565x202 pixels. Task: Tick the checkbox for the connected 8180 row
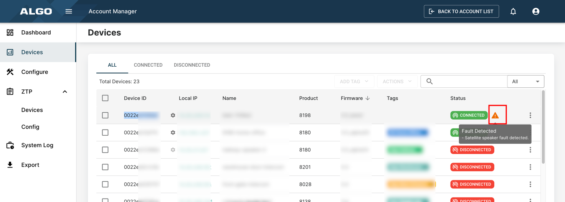(105, 133)
